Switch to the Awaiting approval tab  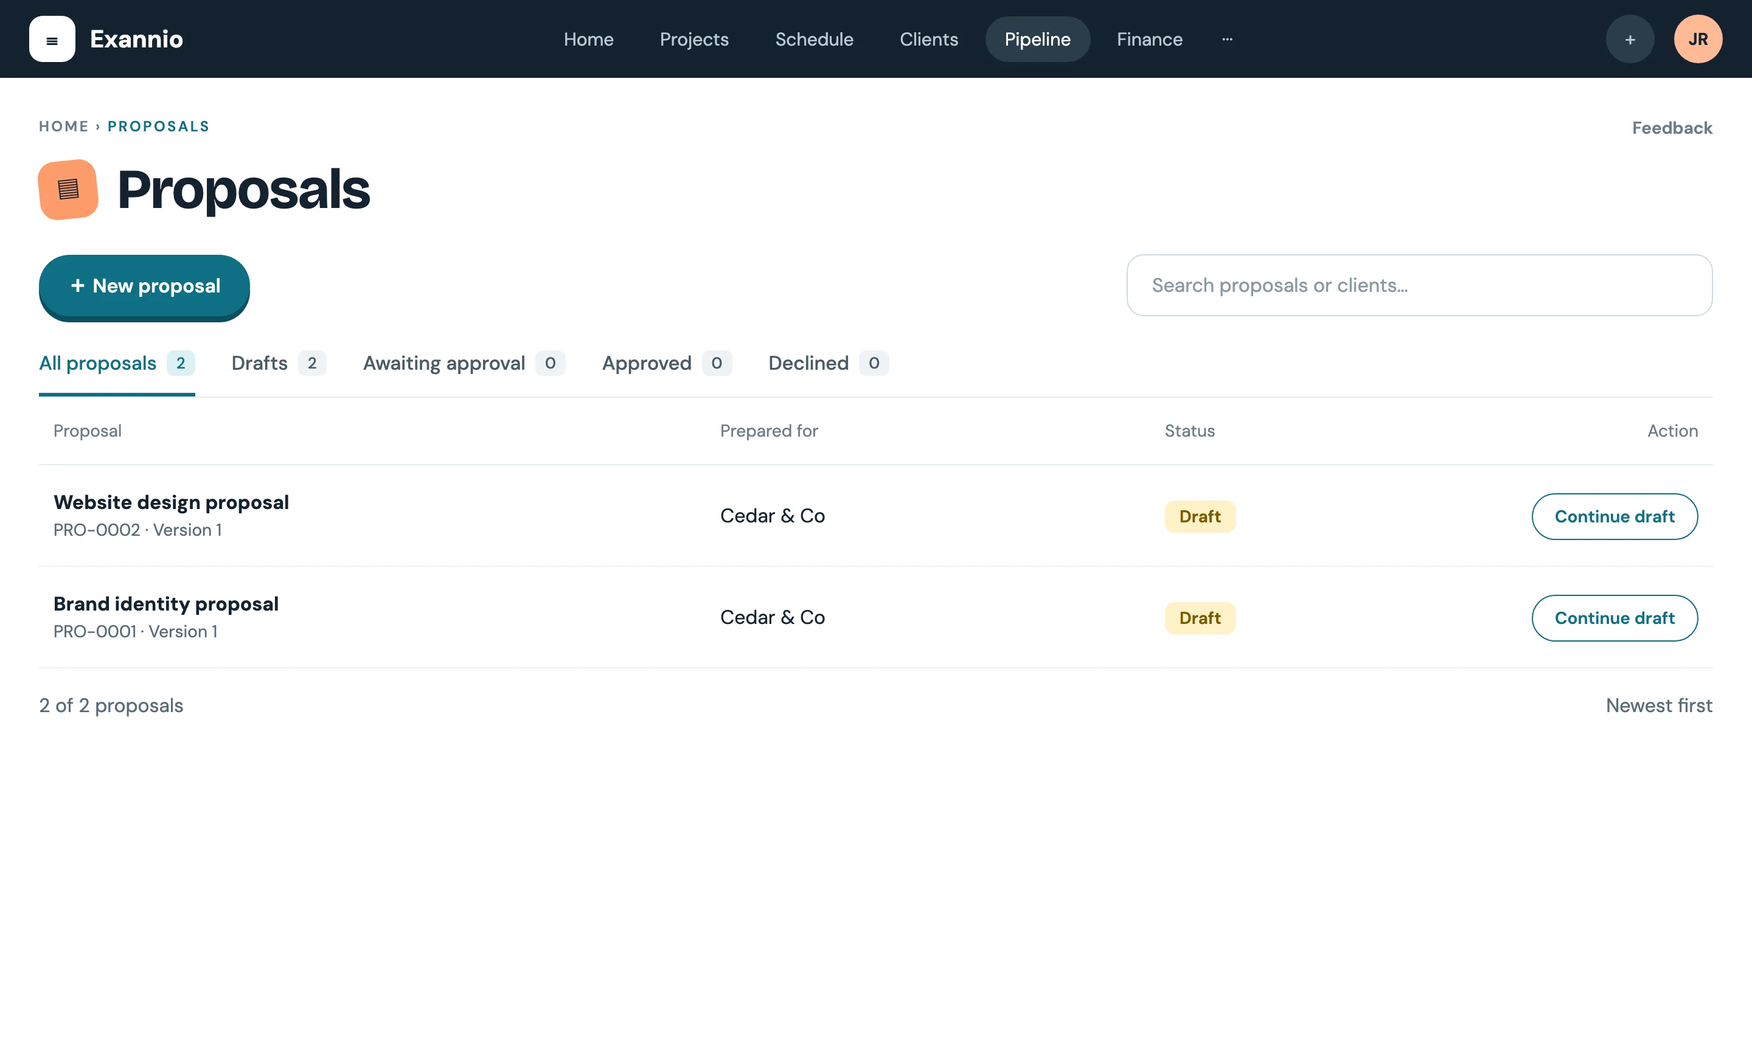click(x=464, y=363)
